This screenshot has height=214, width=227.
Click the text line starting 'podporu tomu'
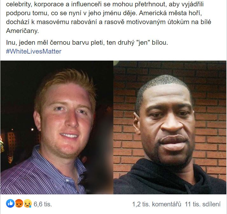(x=104, y=13)
